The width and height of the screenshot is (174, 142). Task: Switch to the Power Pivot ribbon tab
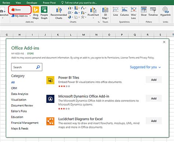(49, 3)
